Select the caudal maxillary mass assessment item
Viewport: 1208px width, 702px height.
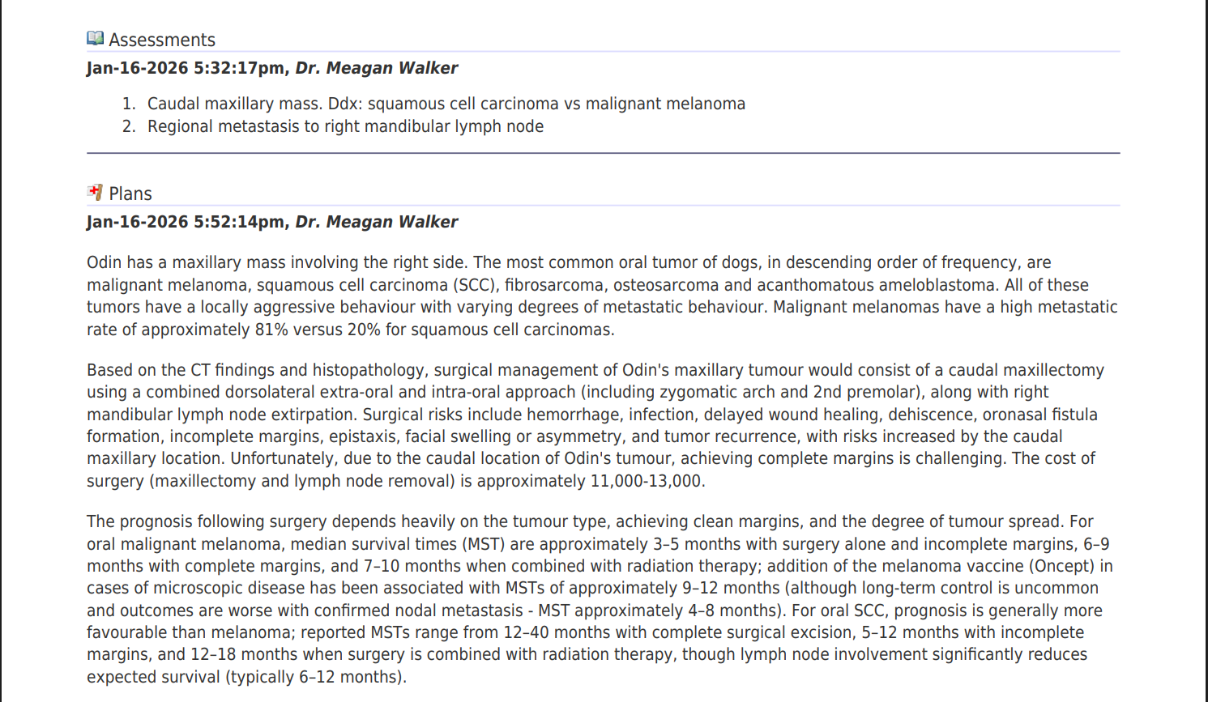click(x=446, y=104)
